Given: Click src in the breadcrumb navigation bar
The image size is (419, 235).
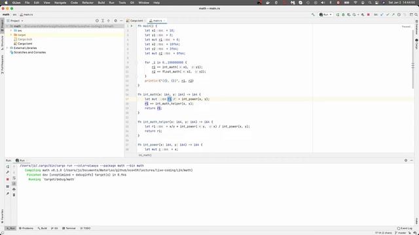Looking at the screenshot, I should (14, 14).
